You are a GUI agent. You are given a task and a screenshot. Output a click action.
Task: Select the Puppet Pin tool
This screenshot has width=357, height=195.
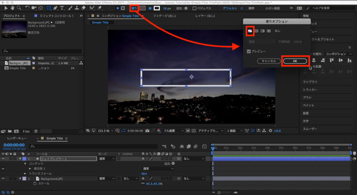click(x=100, y=8)
